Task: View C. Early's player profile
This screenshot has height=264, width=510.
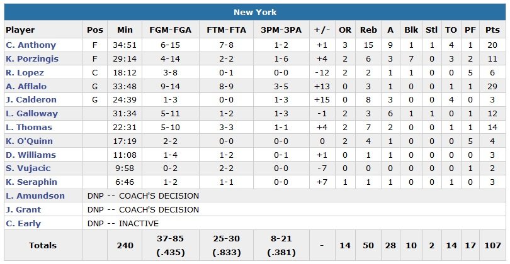Action: coord(23,223)
